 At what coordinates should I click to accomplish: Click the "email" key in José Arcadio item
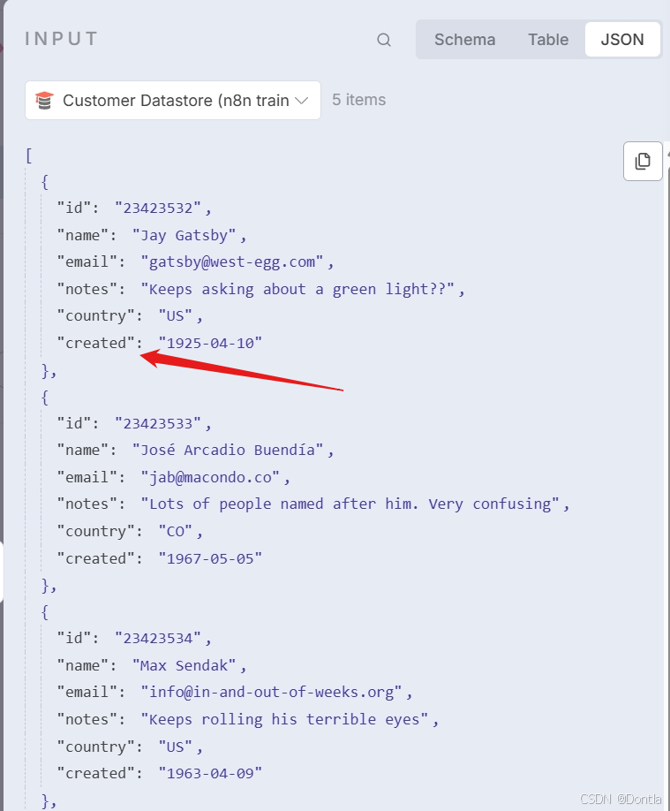tap(87, 477)
